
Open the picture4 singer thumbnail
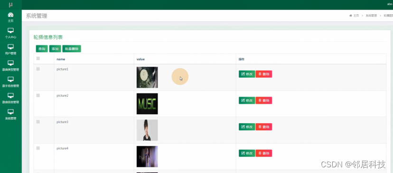(147, 156)
